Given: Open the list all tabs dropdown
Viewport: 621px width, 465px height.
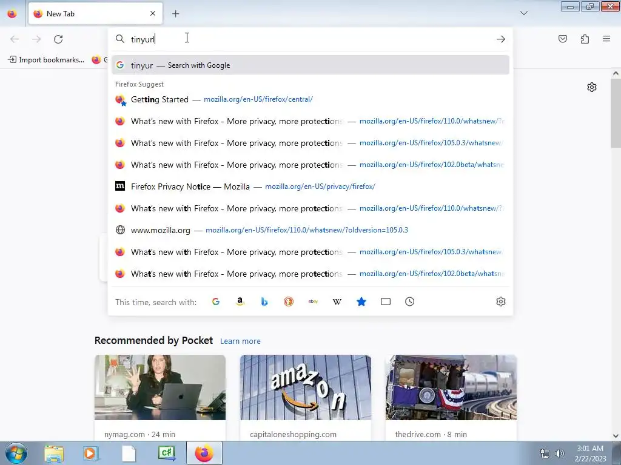Looking at the screenshot, I should pos(523,13).
